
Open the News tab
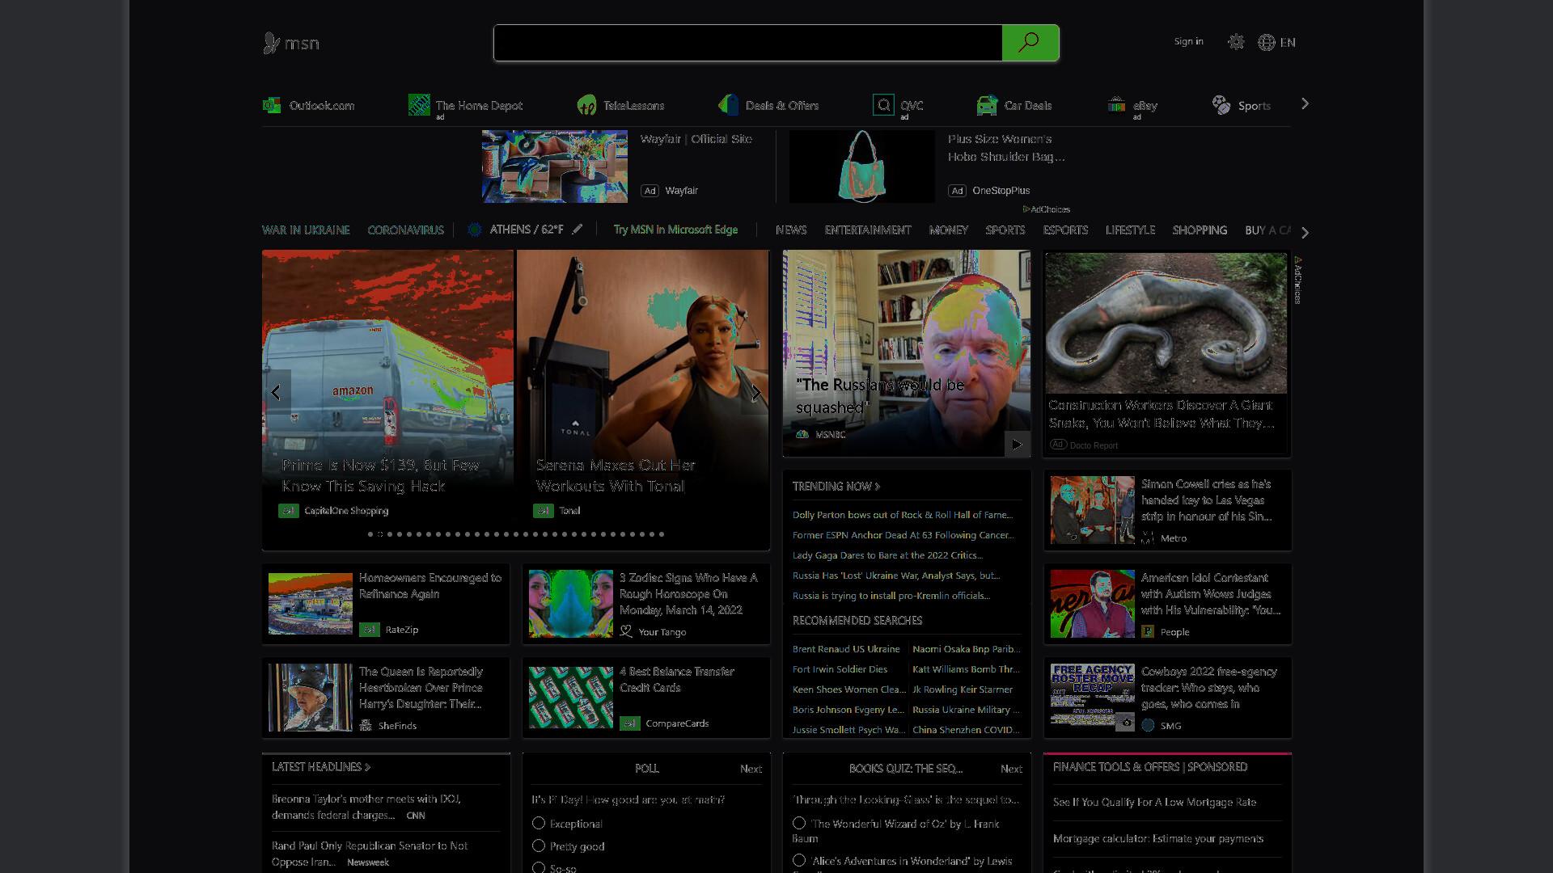[791, 230]
